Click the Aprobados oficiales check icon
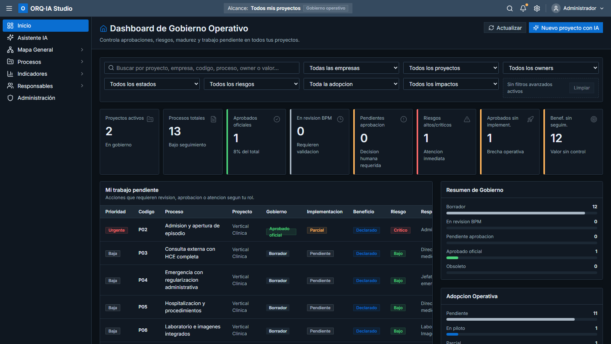The height and width of the screenshot is (344, 611). [x=277, y=119]
